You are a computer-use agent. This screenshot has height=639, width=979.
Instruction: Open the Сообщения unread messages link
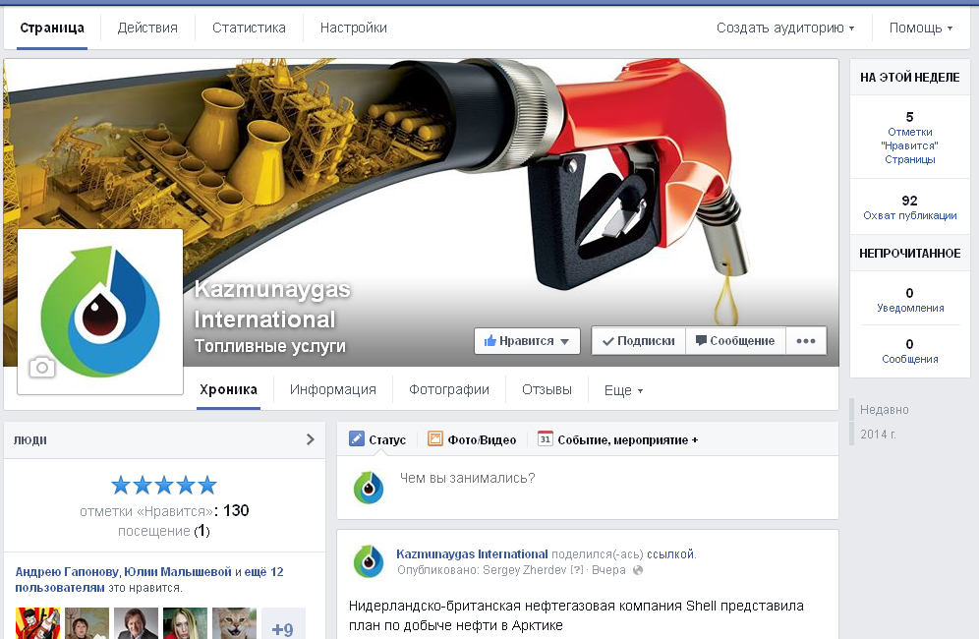point(909,359)
